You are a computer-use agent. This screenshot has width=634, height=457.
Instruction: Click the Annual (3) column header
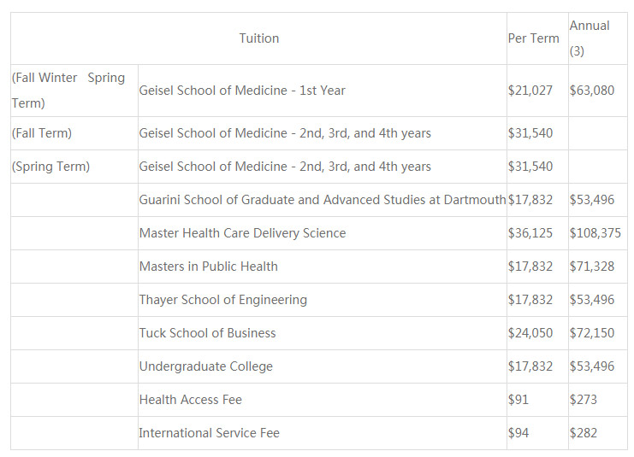(x=590, y=38)
